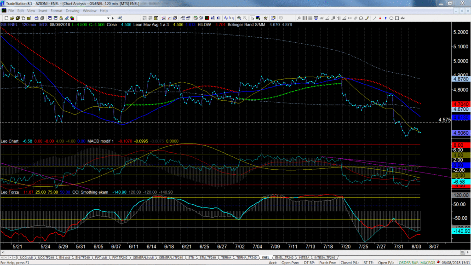The height and width of the screenshot is (265, 471).
Task: Select the 'abc' text drawing tool
Action: (x=403, y=18)
